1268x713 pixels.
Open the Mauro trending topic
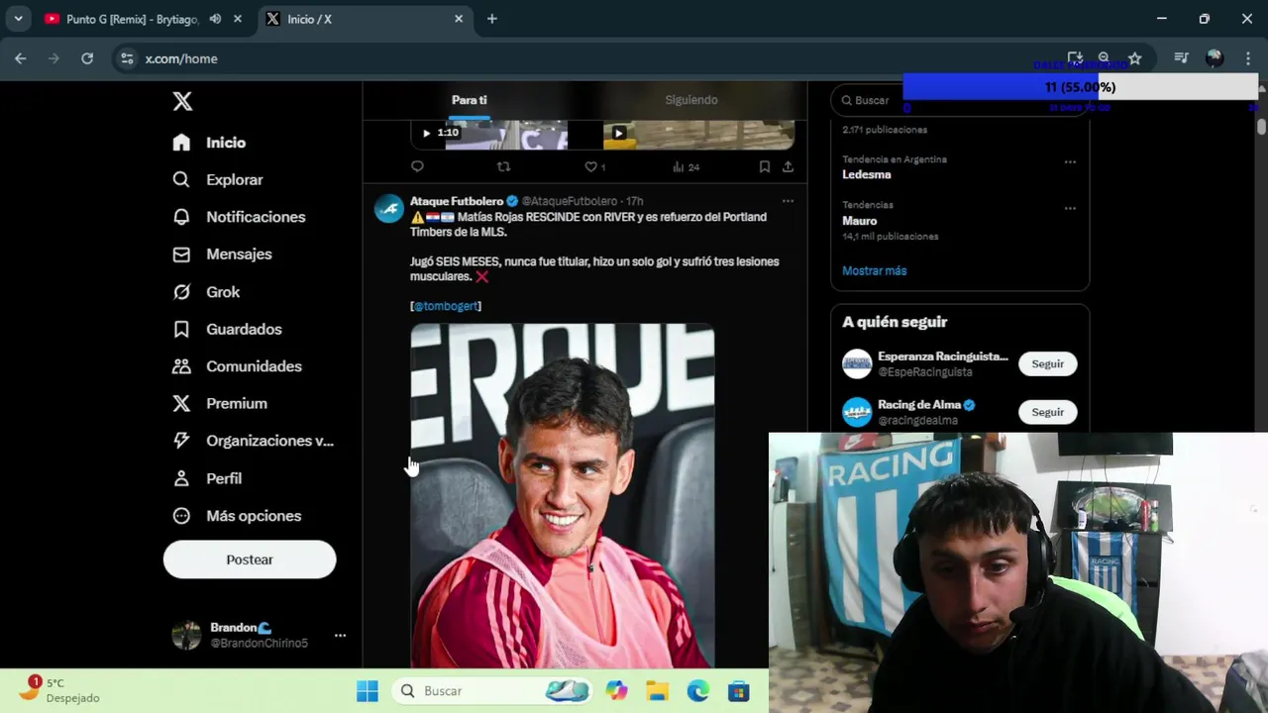[x=860, y=221]
